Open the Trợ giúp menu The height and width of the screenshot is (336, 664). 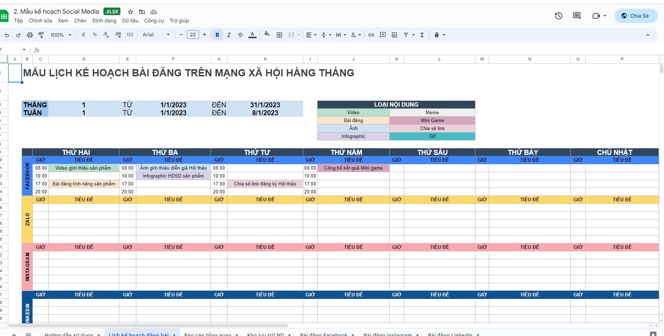coord(179,21)
